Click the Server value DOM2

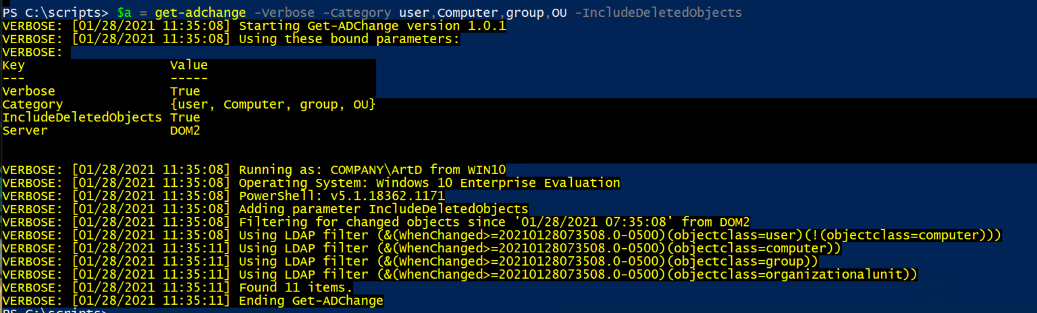(x=185, y=131)
